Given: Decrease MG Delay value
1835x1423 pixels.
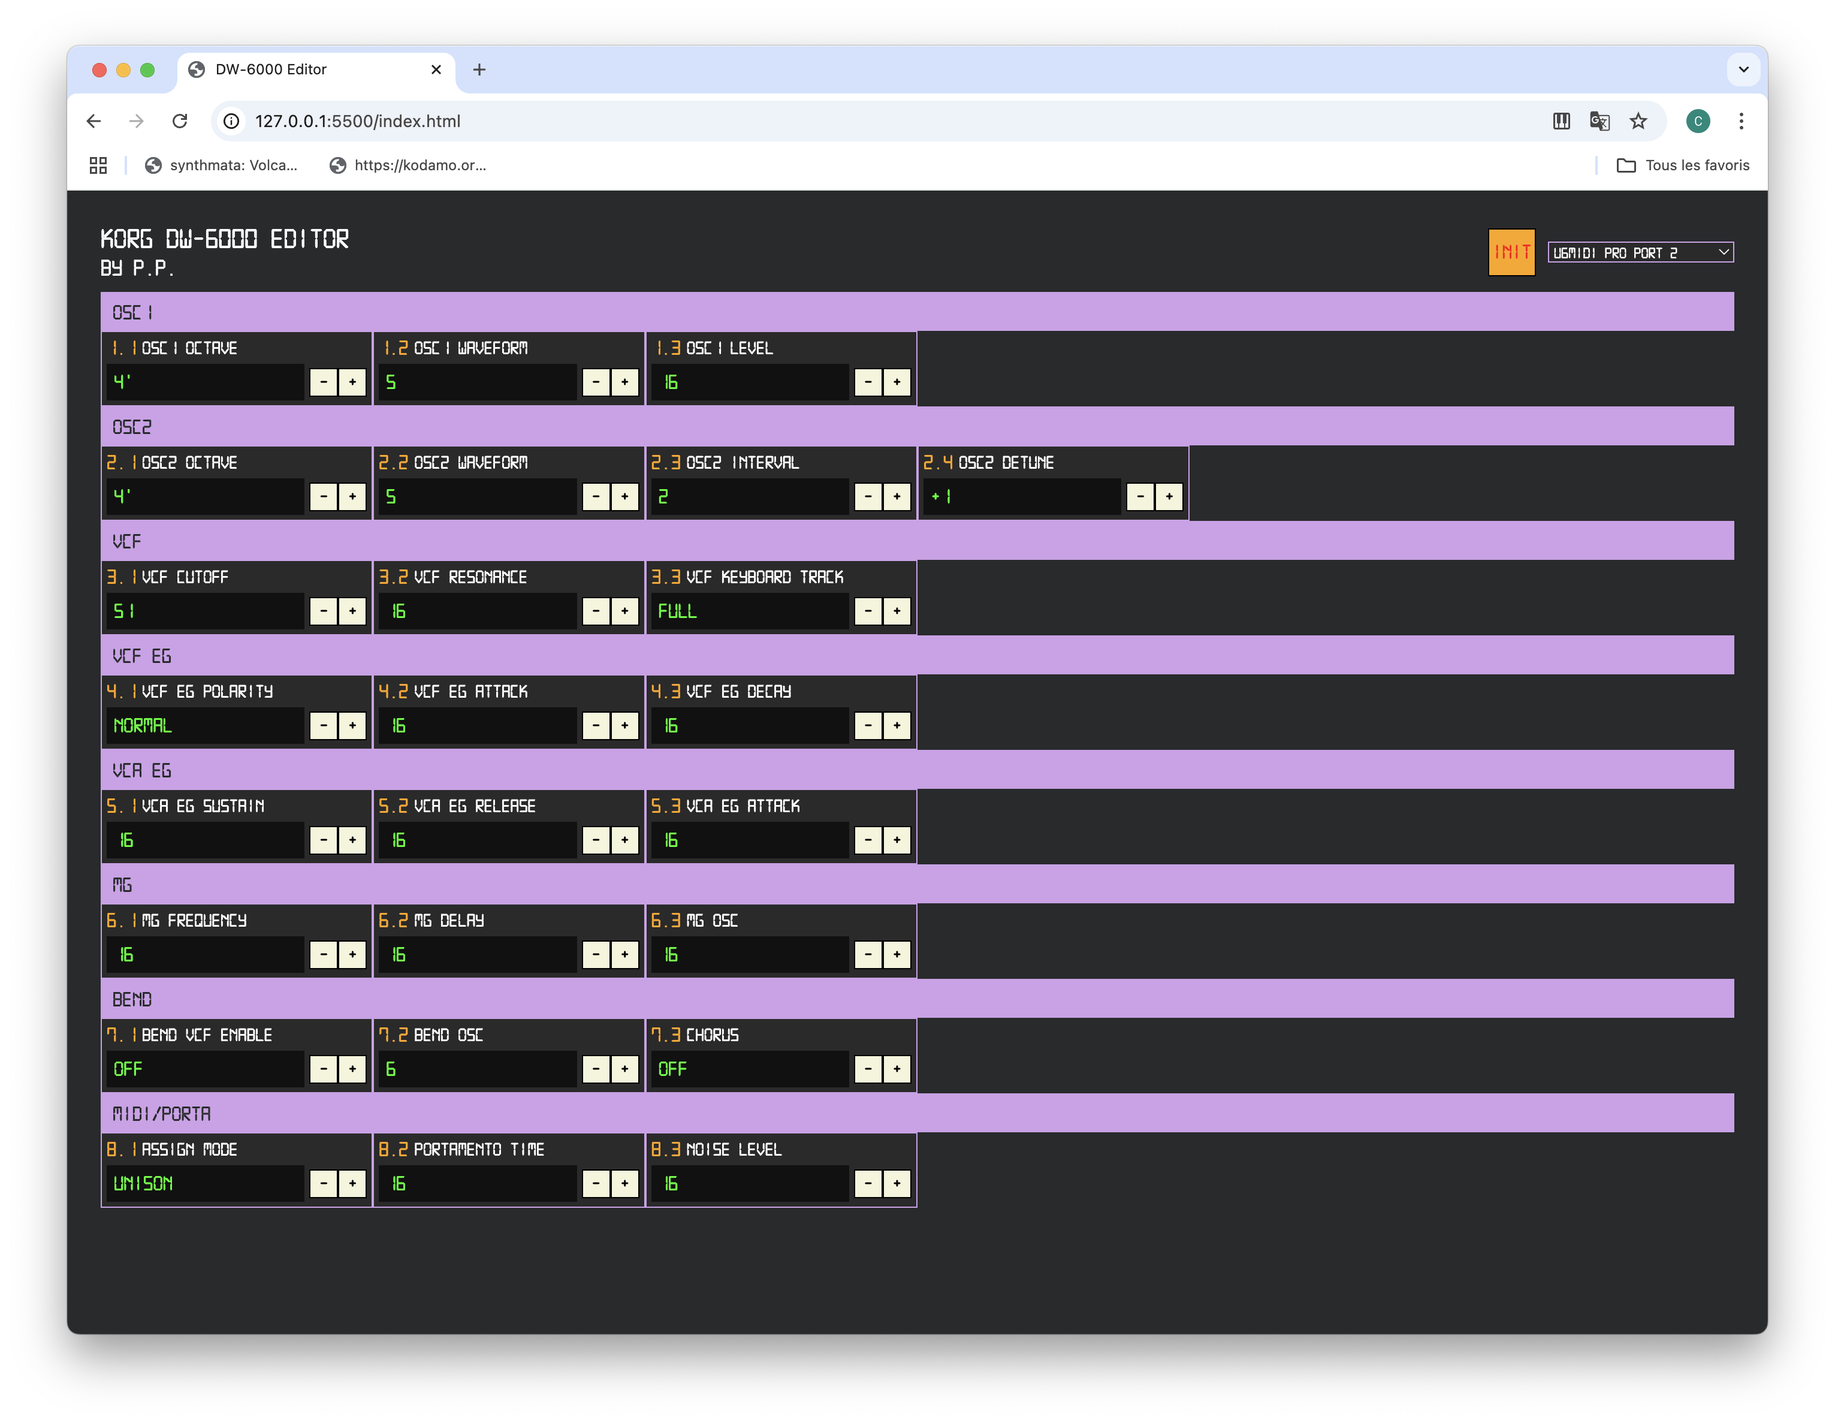Looking at the screenshot, I should (x=596, y=954).
